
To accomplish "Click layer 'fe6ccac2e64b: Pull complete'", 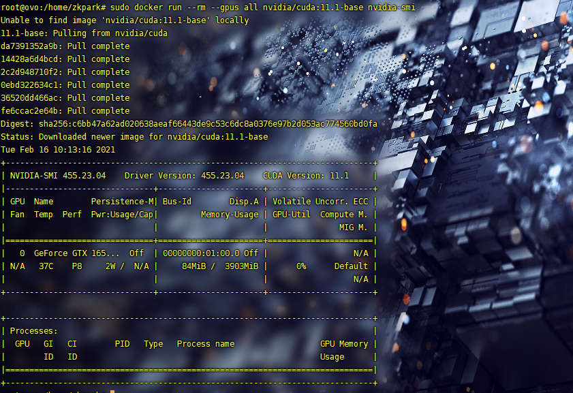I will pos(65,111).
